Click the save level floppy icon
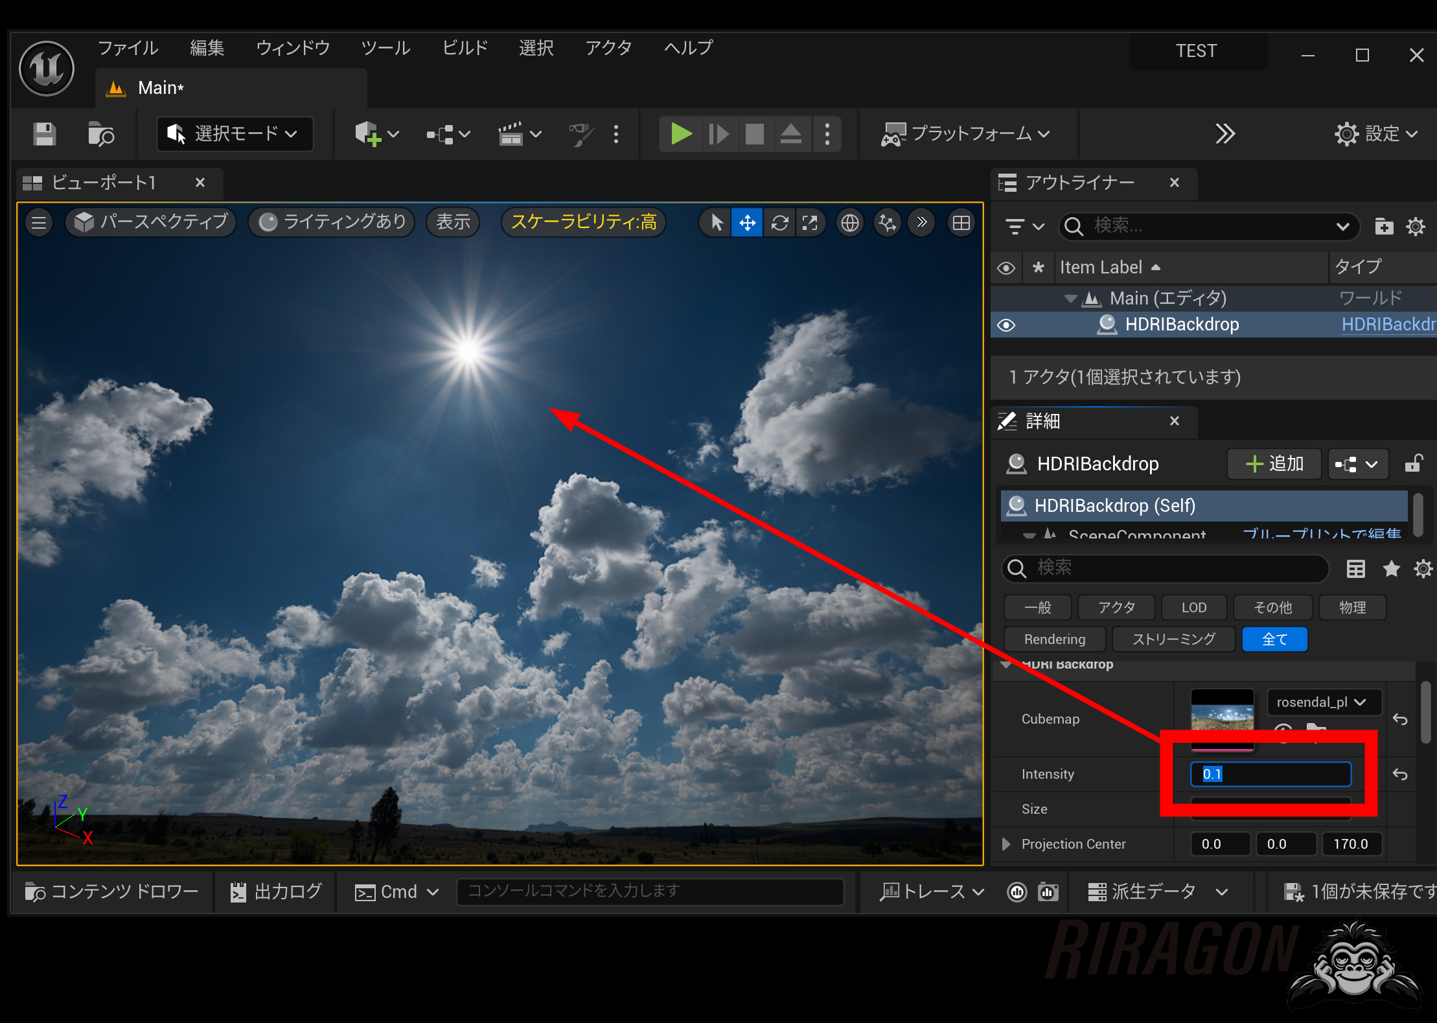The image size is (1437, 1023). 44,134
